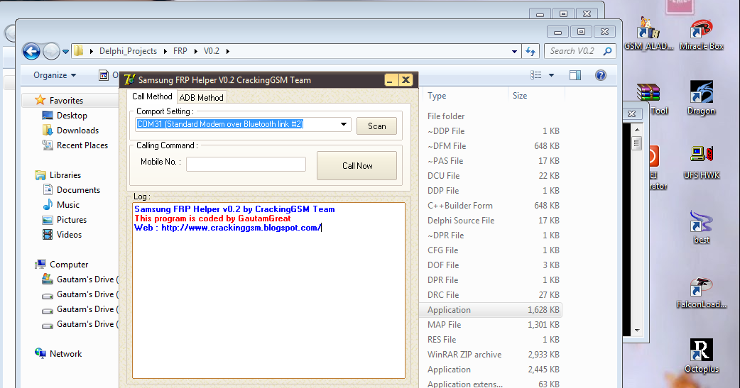Open Music library

(x=68, y=205)
